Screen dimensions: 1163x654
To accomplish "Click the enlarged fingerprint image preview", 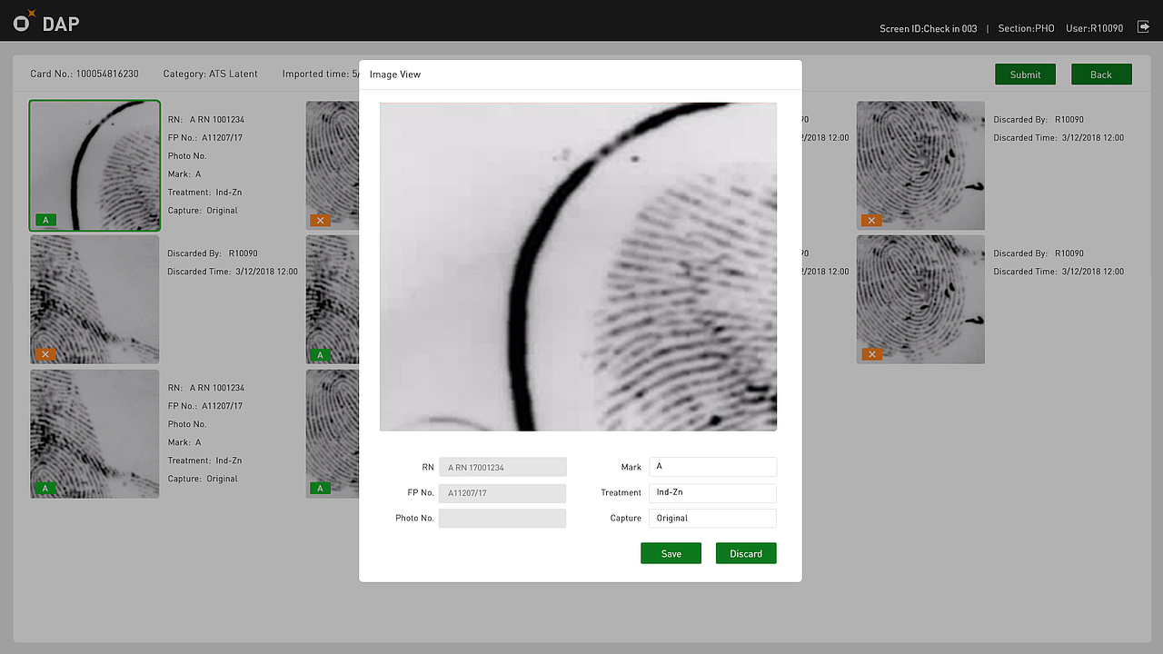I will (x=578, y=266).
